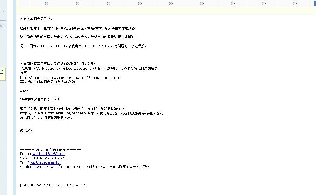Screen dimensions: 316x195
Task: Pick the eighth radio button in rating row
Action: pyautogui.click(x=264, y=3)
